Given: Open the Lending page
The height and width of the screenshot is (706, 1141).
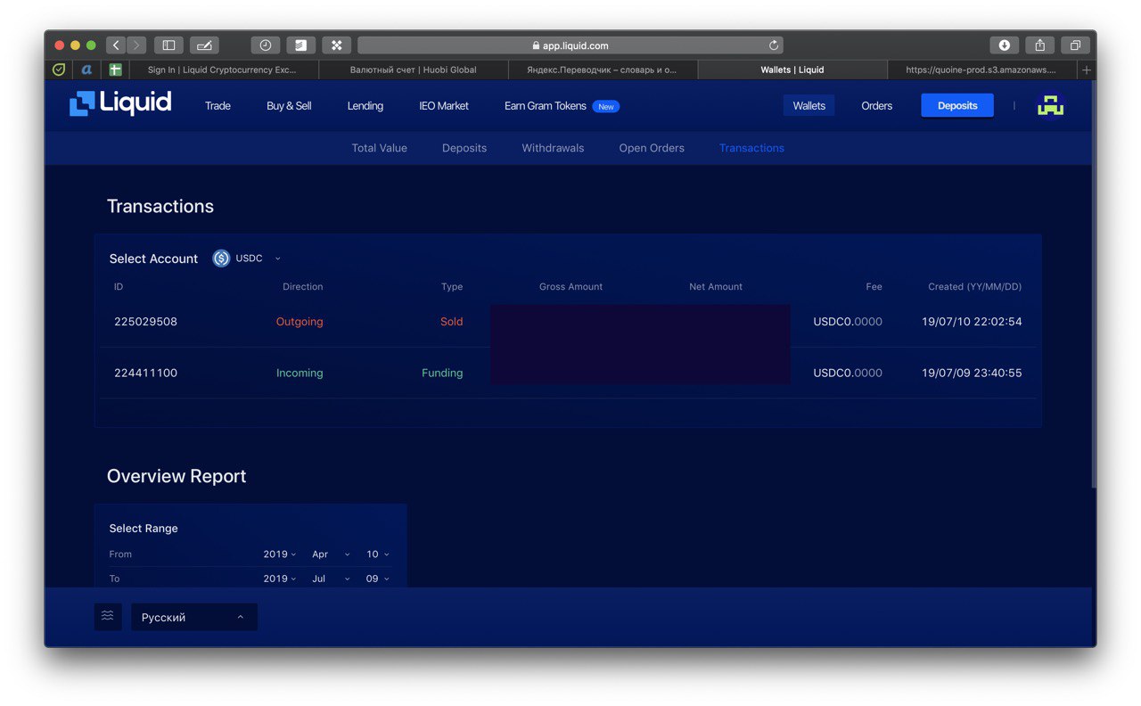Looking at the screenshot, I should click(x=365, y=105).
